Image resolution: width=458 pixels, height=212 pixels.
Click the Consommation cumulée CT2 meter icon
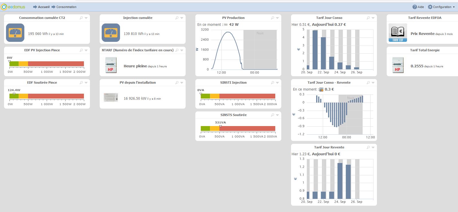click(x=15, y=33)
